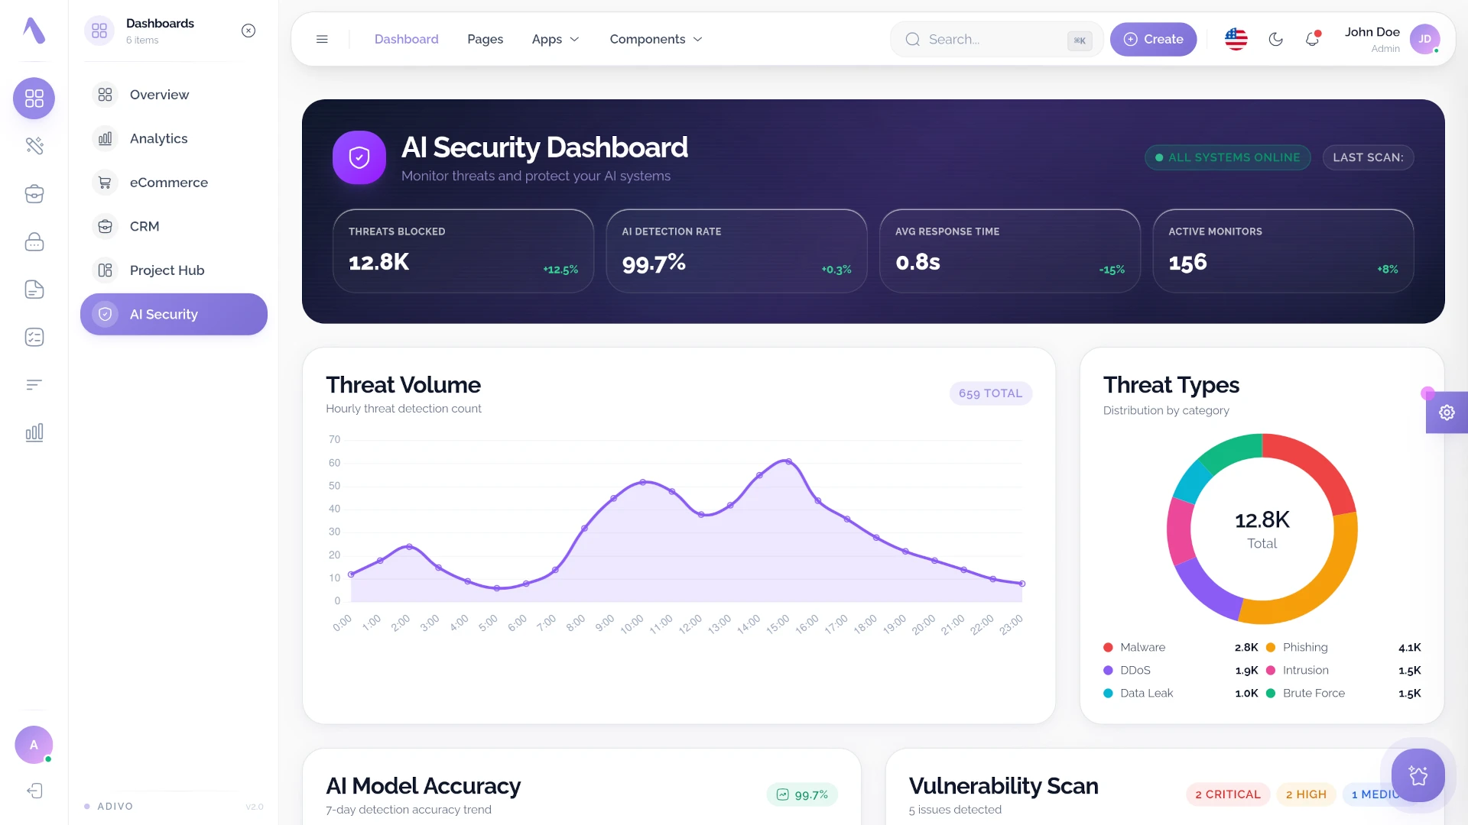The width and height of the screenshot is (1468, 825).
Task: Open John Doe profile menu
Action: [1392, 39]
